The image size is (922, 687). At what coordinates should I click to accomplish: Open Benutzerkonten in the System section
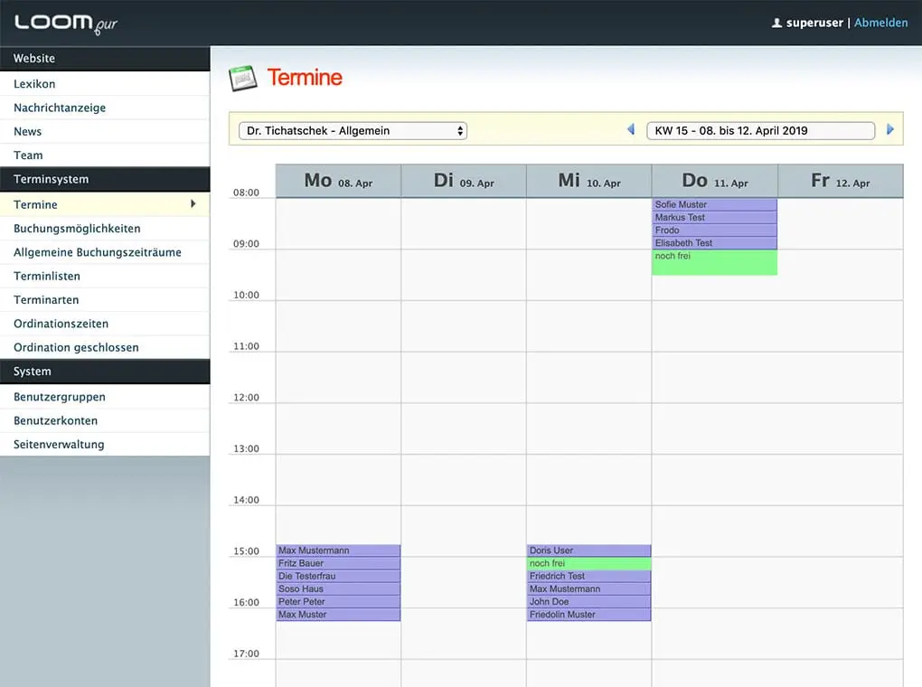coord(55,420)
